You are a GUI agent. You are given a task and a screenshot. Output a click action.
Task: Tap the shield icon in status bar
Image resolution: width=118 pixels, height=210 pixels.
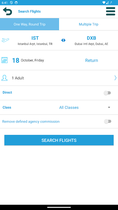(x=11, y=3)
